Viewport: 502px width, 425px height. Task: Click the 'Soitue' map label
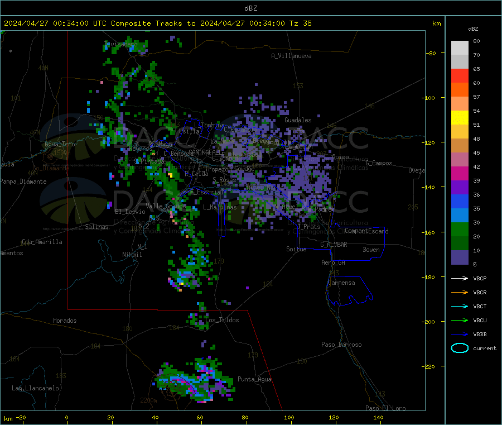[x=296, y=249]
